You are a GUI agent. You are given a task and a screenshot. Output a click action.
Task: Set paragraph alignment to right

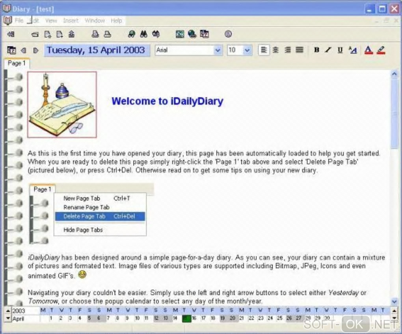pyautogui.click(x=288, y=50)
